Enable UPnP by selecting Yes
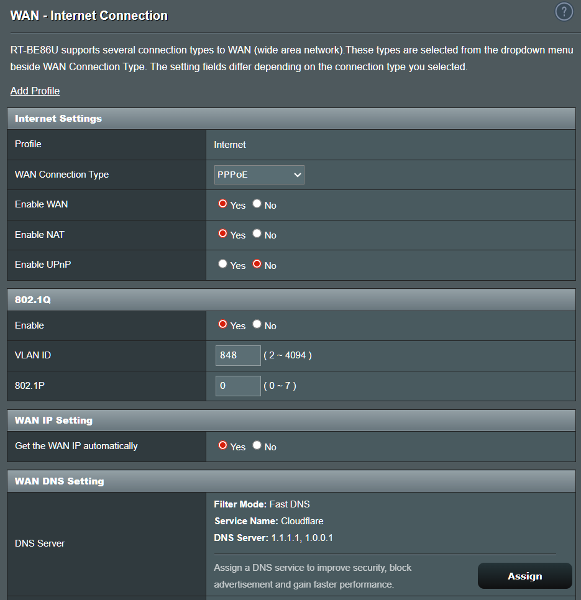581x600 pixels. click(x=222, y=264)
